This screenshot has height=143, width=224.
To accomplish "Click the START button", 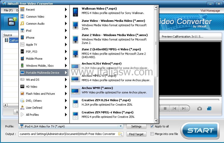I will (x=200, y=131).
